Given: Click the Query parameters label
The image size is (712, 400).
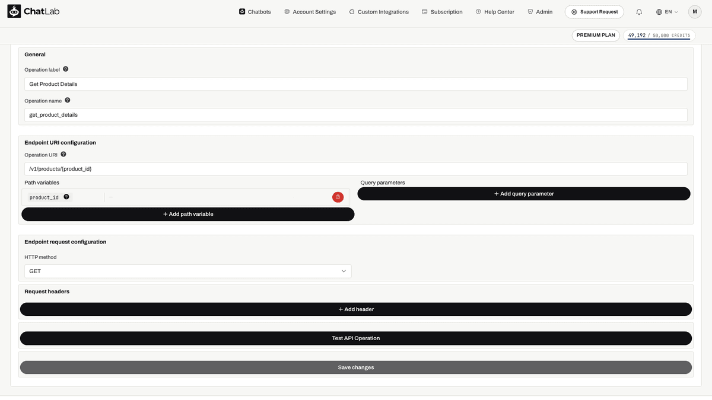Looking at the screenshot, I should click(383, 183).
